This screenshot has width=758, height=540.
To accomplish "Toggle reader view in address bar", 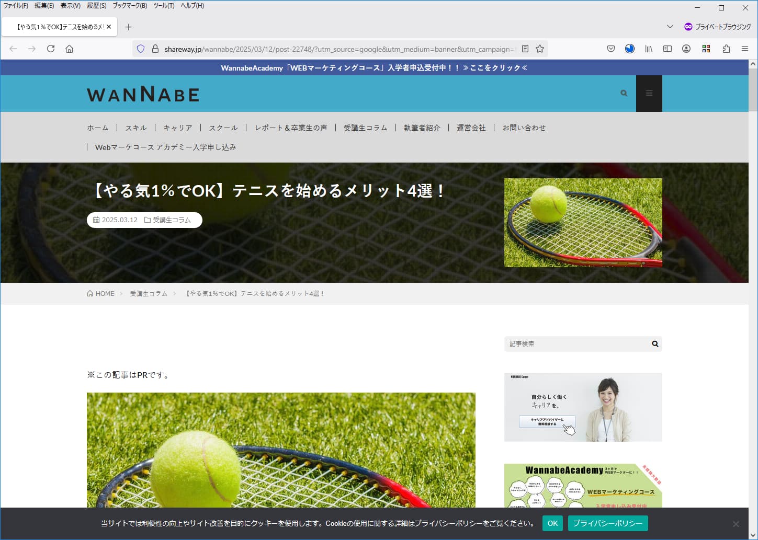I will coord(525,49).
